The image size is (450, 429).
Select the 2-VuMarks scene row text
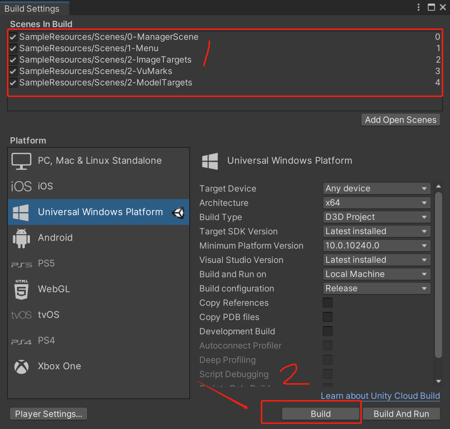point(96,71)
